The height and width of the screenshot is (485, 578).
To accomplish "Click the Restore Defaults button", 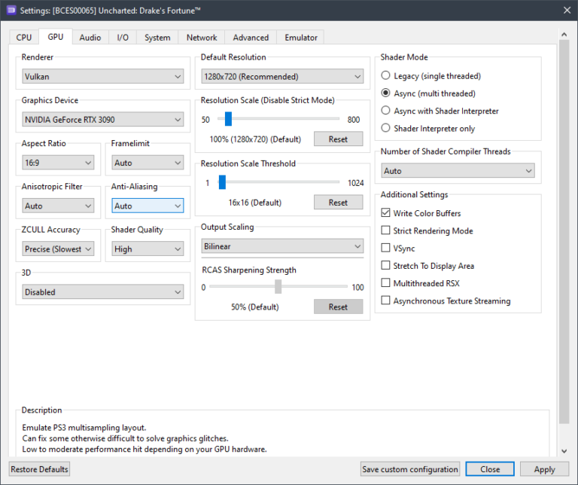I will (39, 469).
